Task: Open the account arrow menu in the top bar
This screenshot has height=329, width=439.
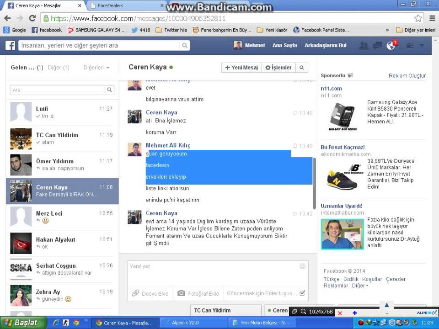Action: pyautogui.click(x=422, y=46)
